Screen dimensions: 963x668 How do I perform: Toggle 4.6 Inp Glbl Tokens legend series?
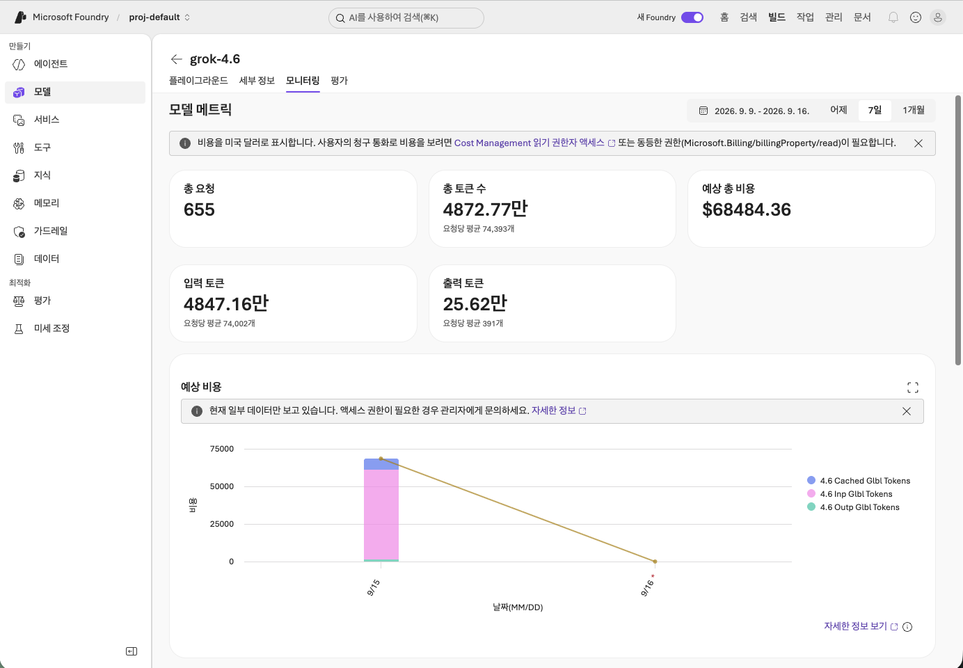(850, 494)
